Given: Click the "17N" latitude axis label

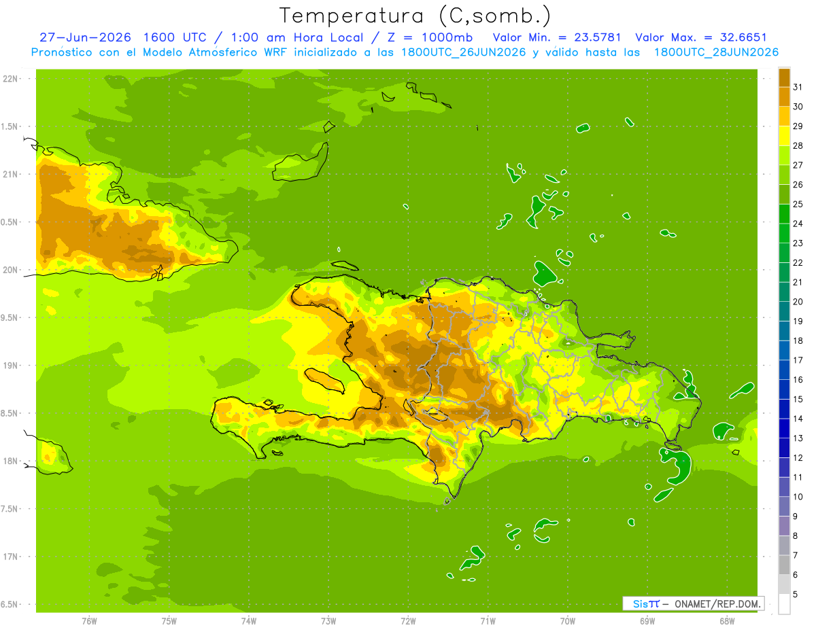Looking at the screenshot, I should (x=10, y=557).
